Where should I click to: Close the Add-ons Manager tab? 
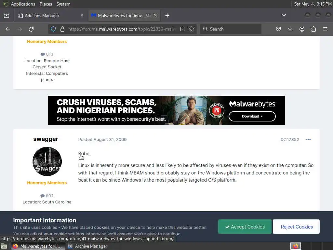(82, 16)
